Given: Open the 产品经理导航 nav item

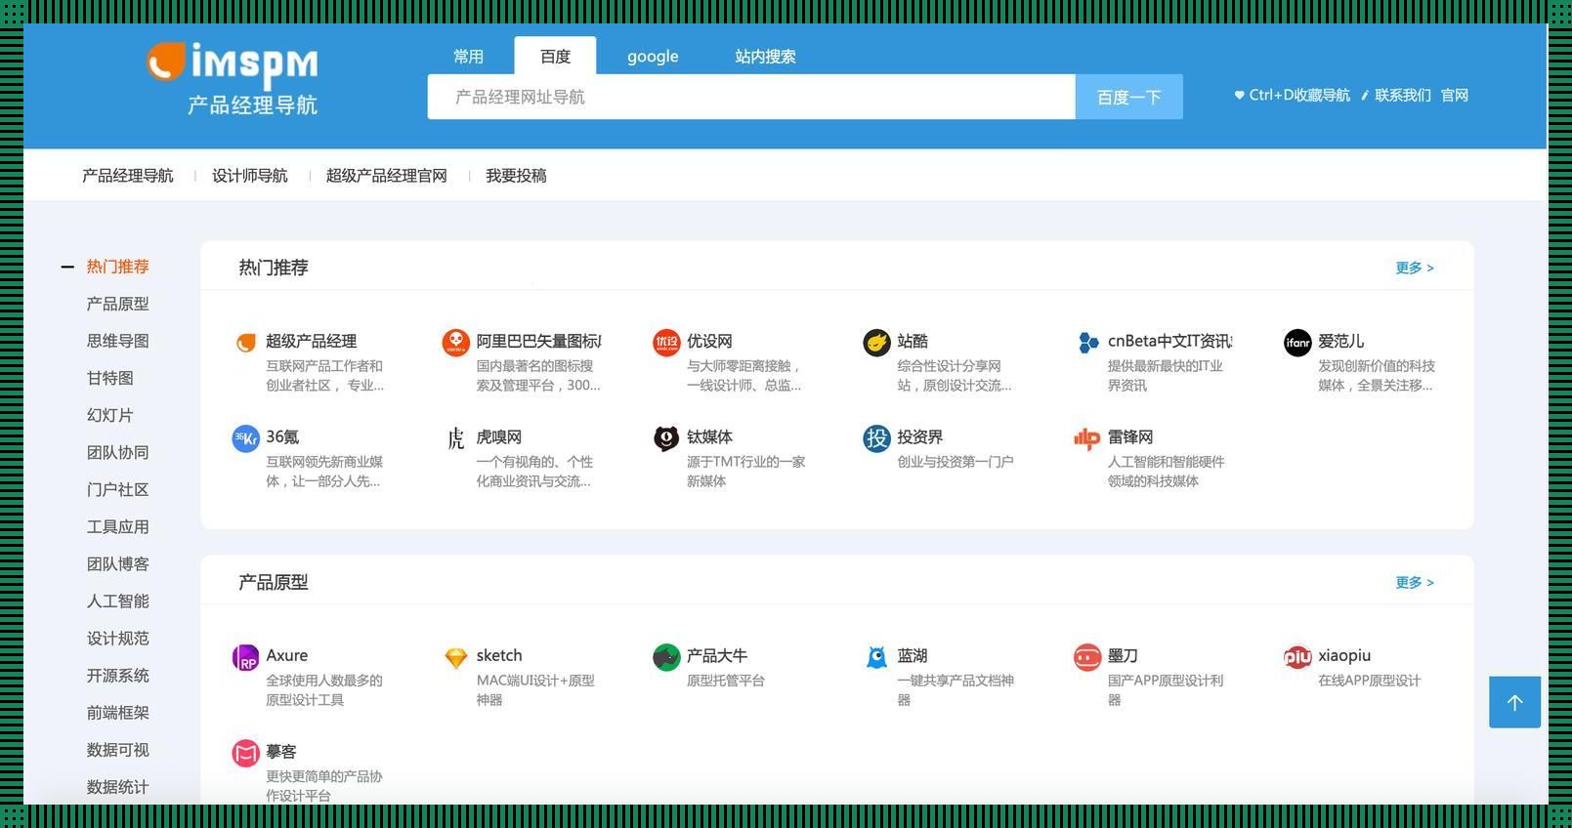Looking at the screenshot, I should [127, 176].
